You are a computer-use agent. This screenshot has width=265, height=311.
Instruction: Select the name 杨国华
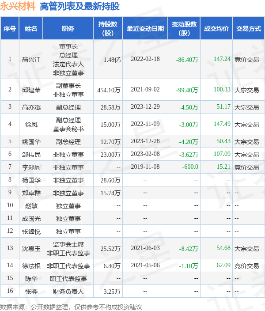[x=31, y=180]
